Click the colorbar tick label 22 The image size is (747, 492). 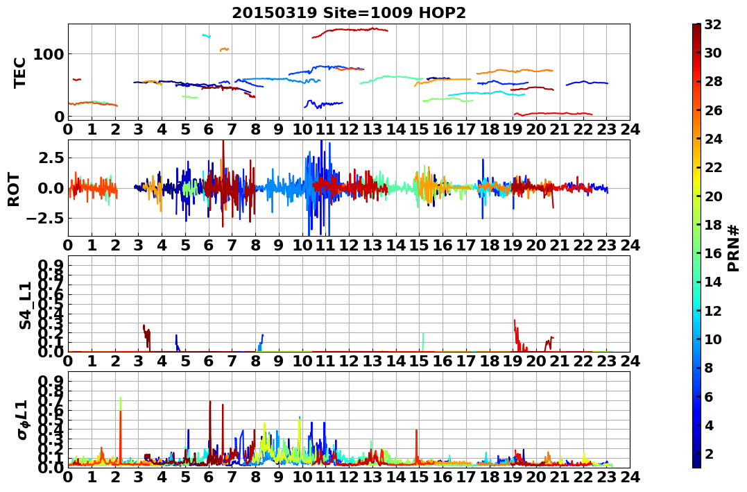713,167
